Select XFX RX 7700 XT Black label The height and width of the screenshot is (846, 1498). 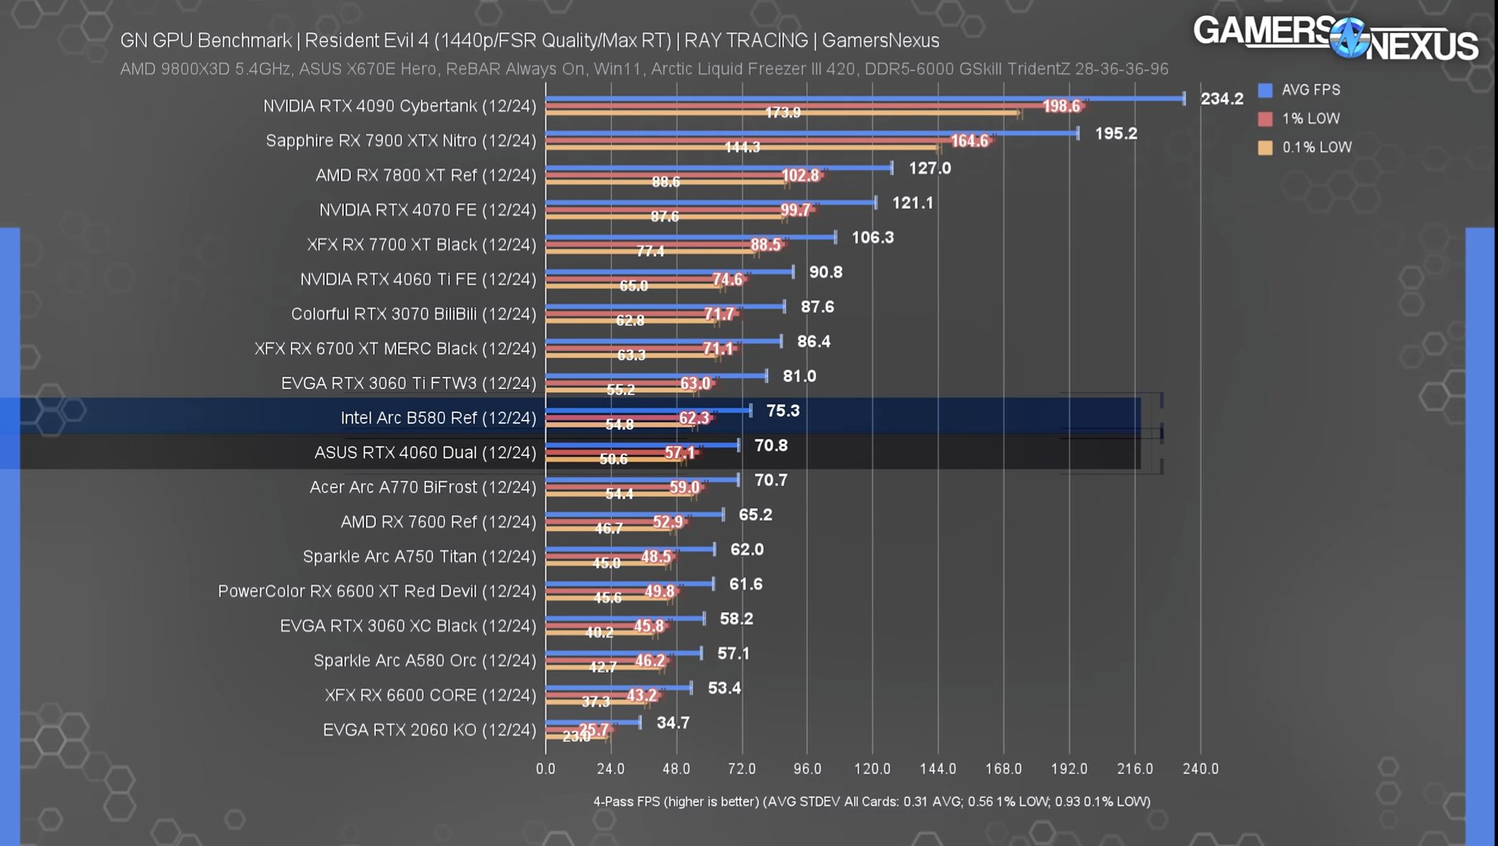click(422, 244)
